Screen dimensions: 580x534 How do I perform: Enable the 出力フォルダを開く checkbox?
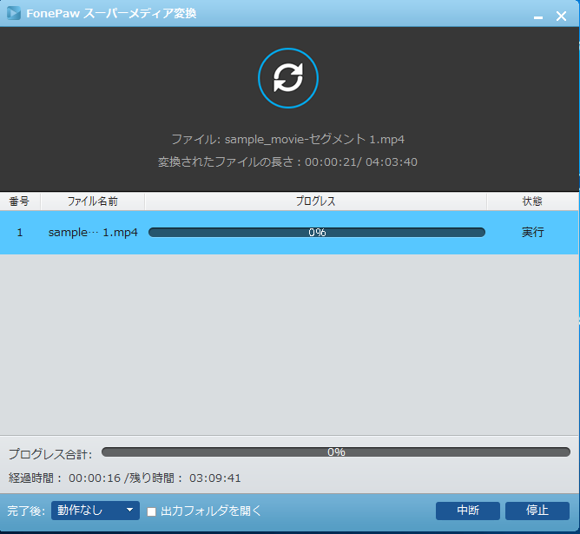pos(151,511)
